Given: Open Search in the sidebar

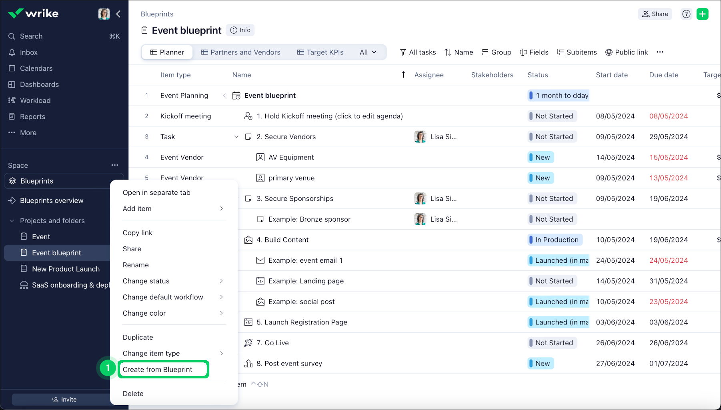Looking at the screenshot, I should (31, 36).
